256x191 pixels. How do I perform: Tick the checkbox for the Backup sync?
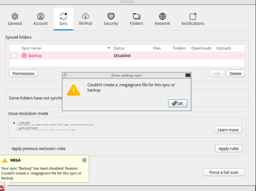coord(14,55)
